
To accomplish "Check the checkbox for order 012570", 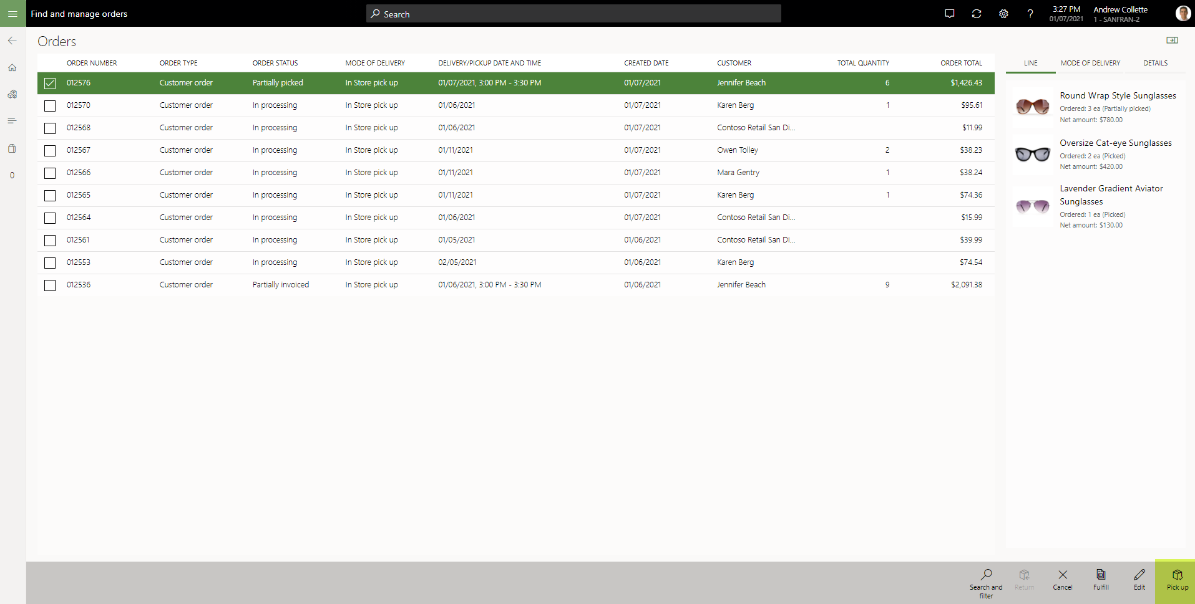I will click(x=50, y=105).
